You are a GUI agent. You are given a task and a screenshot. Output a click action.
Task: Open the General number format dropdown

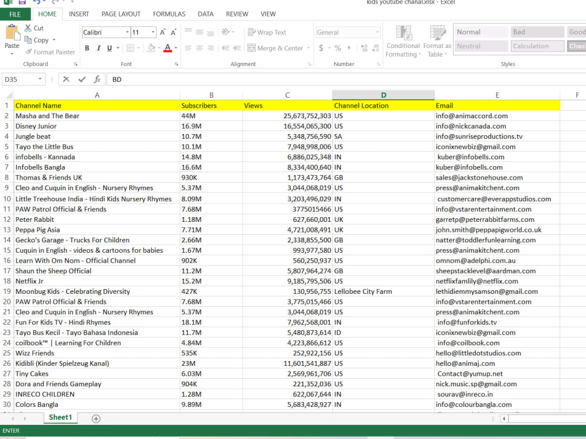click(x=377, y=32)
